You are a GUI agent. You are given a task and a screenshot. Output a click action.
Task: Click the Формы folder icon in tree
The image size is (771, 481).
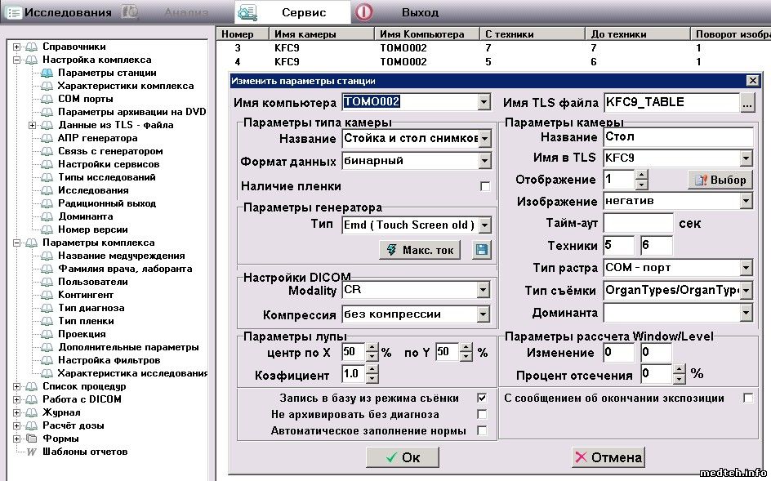32,439
